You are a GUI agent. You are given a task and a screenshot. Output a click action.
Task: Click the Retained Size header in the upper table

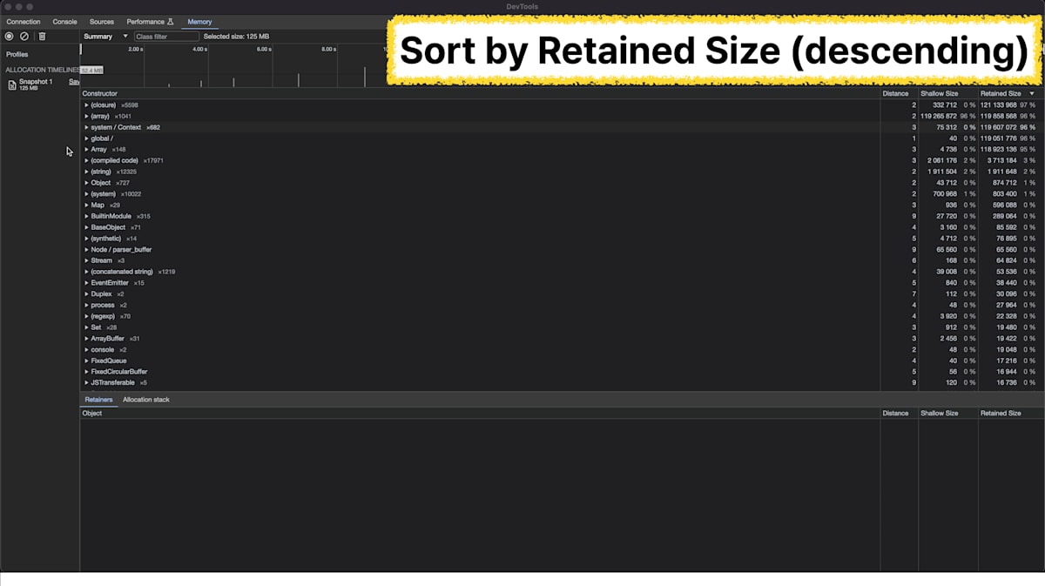(1001, 93)
